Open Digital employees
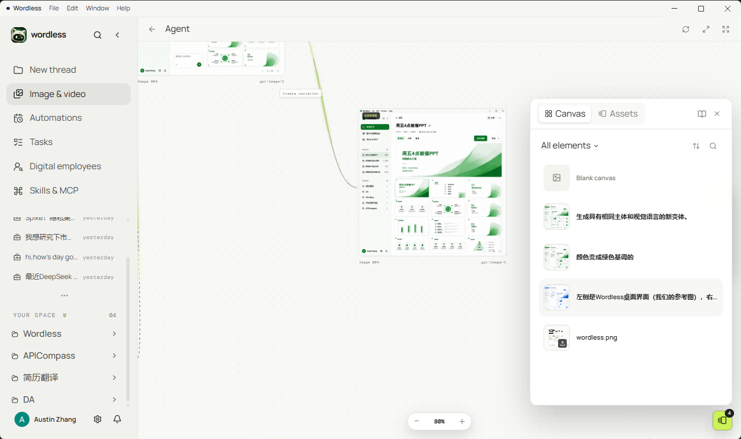This screenshot has height=439, width=741. coord(68,166)
